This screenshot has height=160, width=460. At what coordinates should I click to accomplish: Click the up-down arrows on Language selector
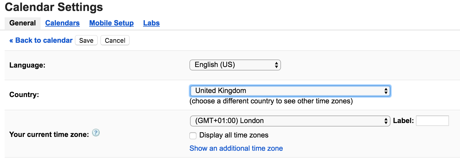(x=276, y=65)
